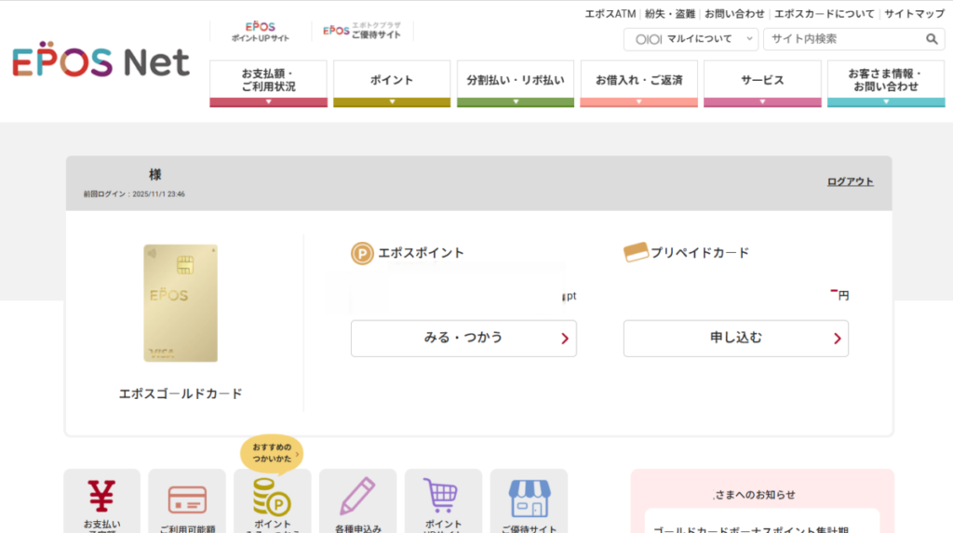This screenshot has height=533, width=953.
Task: Open the ご優待サイト shop icon tile
Action: (529, 502)
